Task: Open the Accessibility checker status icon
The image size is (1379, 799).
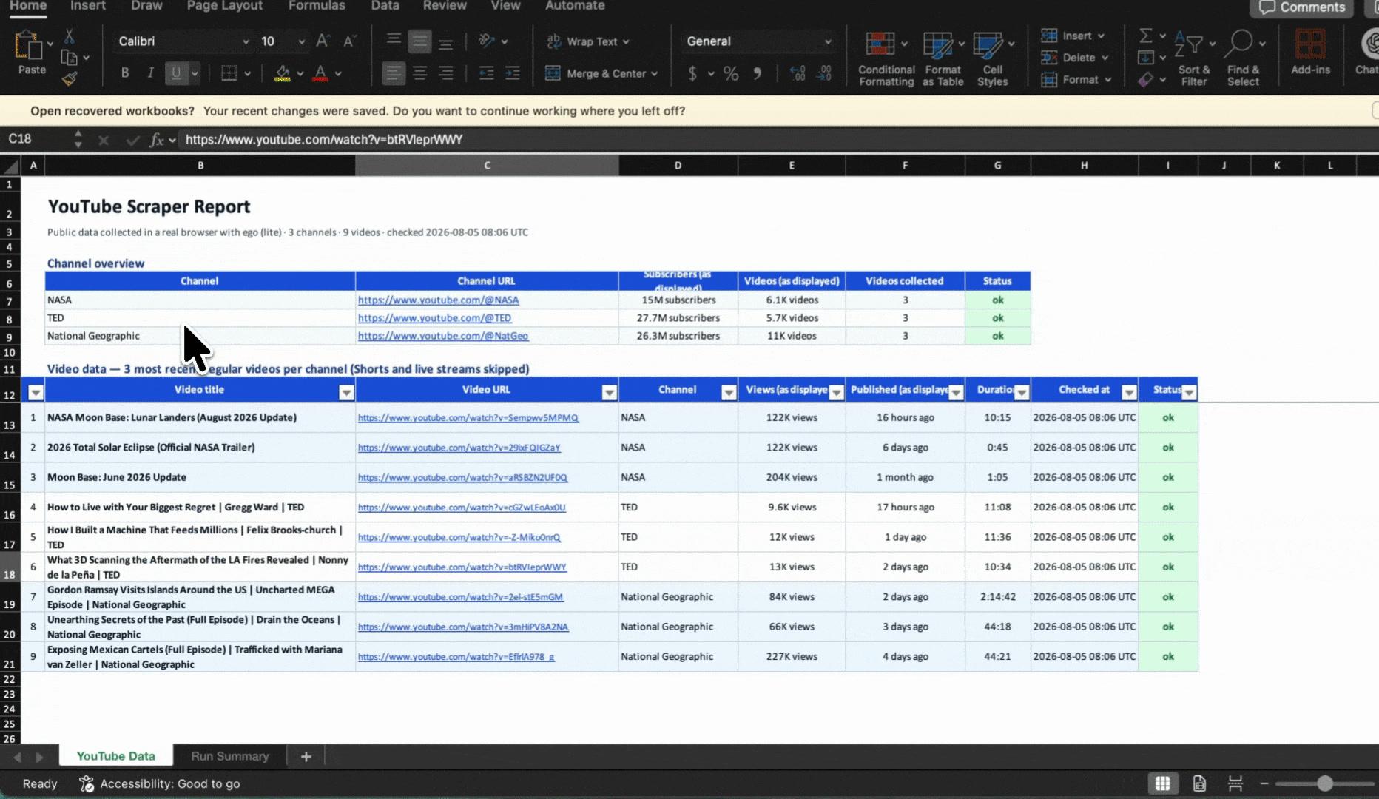Action: point(87,783)
